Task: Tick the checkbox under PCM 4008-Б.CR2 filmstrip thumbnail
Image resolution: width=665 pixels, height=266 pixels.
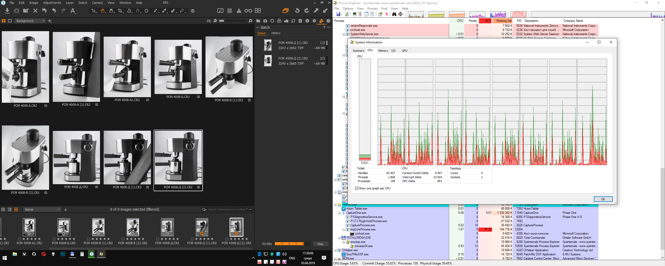Action: click(x=54, y=239)
